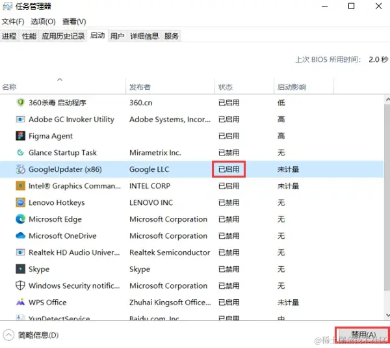Image resolution: width=390 pixels, height=348 pixels.
Task: Click the Windows Security shield icon
Action: 20,286
